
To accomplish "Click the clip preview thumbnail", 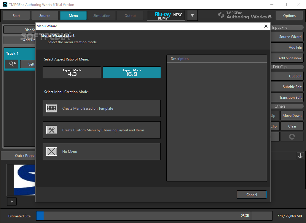I will 21,180.
